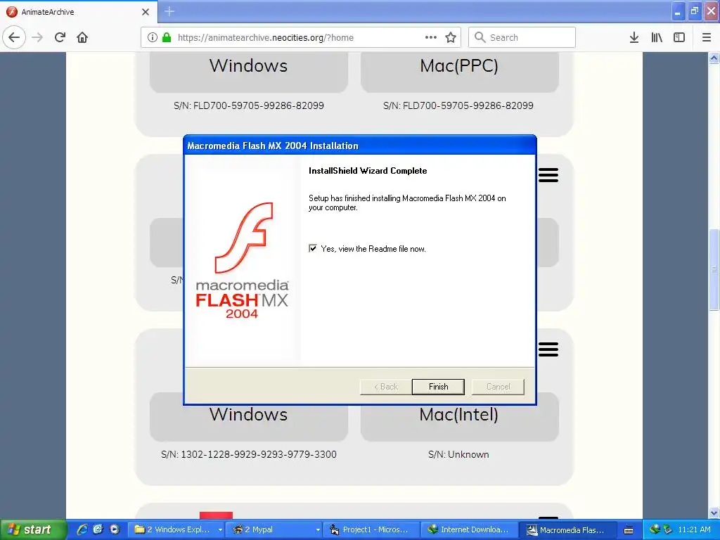
Task: Uncheck 'Yes, view the Readme file now'
Action: pyautogui.click(x=313, y=248)
